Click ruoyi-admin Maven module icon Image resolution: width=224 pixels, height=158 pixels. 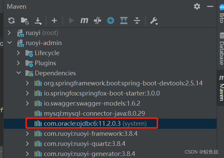point(21,43)
